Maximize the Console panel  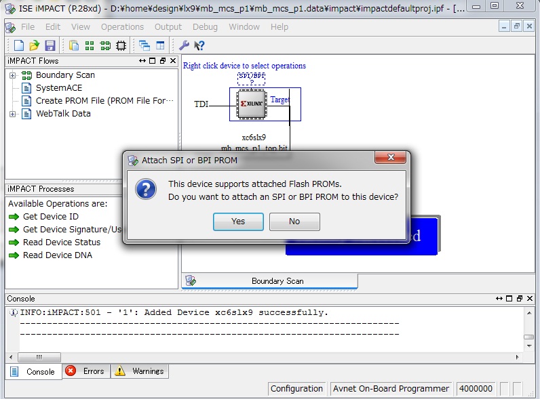click(509, 299)
